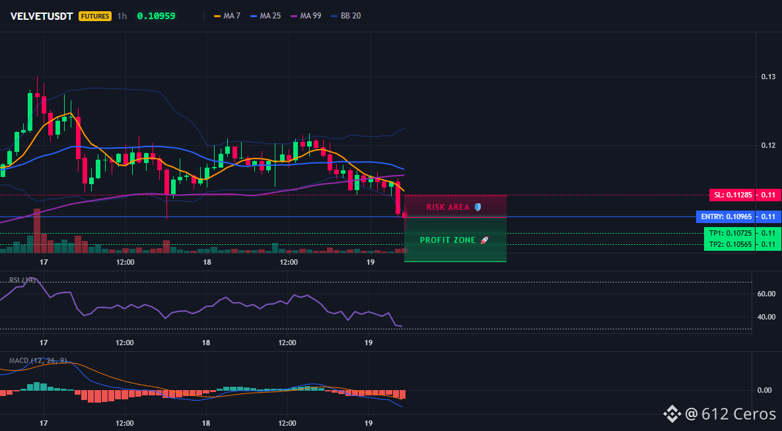Select the TP2: 0.10565 target label
Screen dimensions: 782x431
(730, 245)
